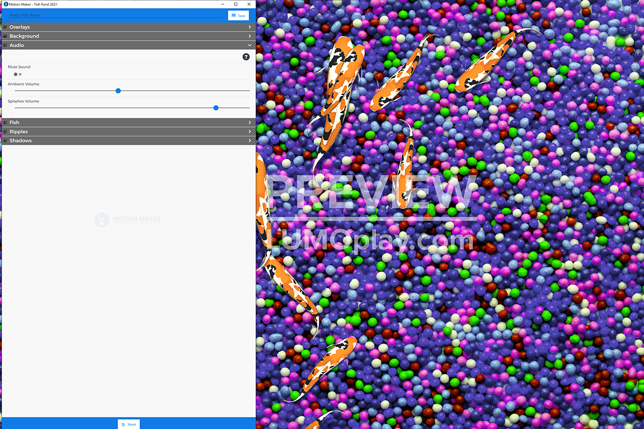
Task: Click the Motion Maker app logo in title bar
Action: point(5,4)
